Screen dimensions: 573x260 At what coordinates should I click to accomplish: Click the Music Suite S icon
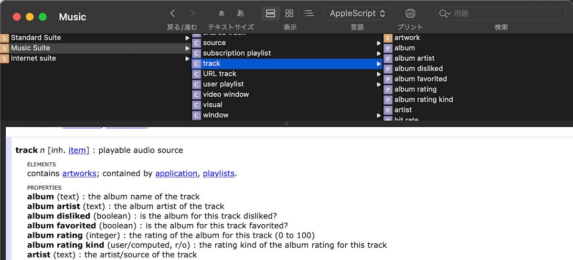coord(5,48)
